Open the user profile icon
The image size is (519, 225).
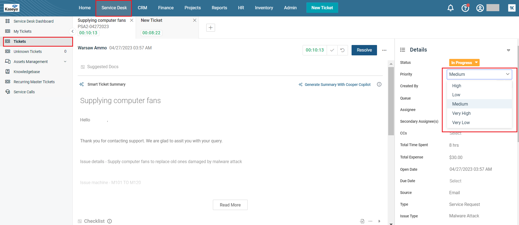[480, 8]
